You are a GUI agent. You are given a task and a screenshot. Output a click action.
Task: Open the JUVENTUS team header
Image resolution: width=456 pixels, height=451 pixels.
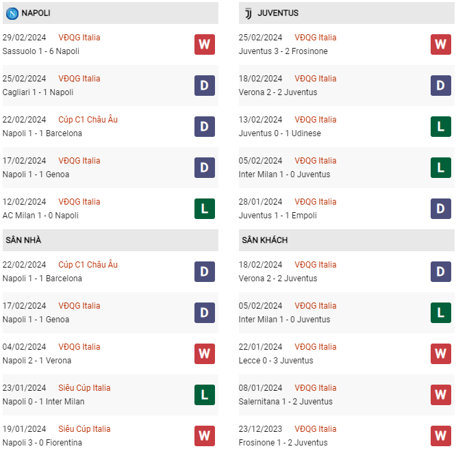(278, 13)
